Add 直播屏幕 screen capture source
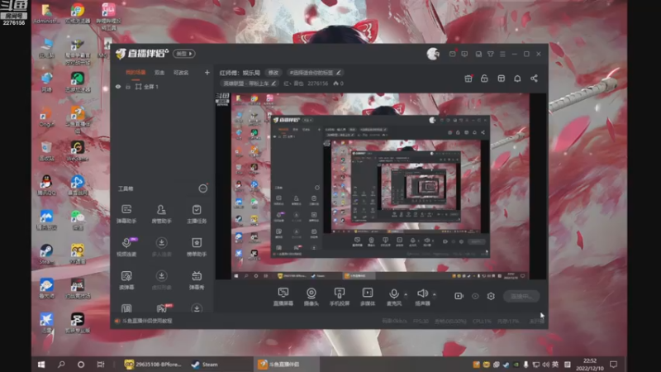Image resolution: width=661 pixels, height=372 pixels. [283, 297]
